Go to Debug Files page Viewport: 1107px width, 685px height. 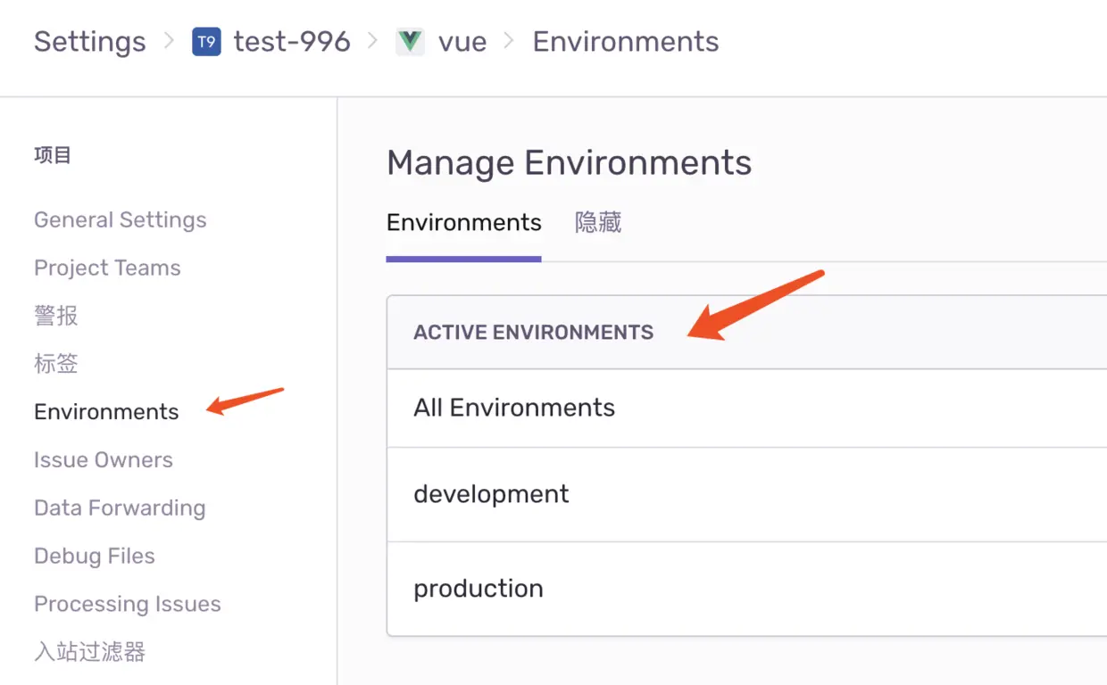(95, 557)
